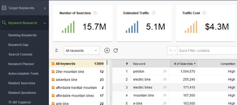Click the 1,504,570 searches value
Image resolution: width=237 pixels, height=105 pixels.
[188, 71]
